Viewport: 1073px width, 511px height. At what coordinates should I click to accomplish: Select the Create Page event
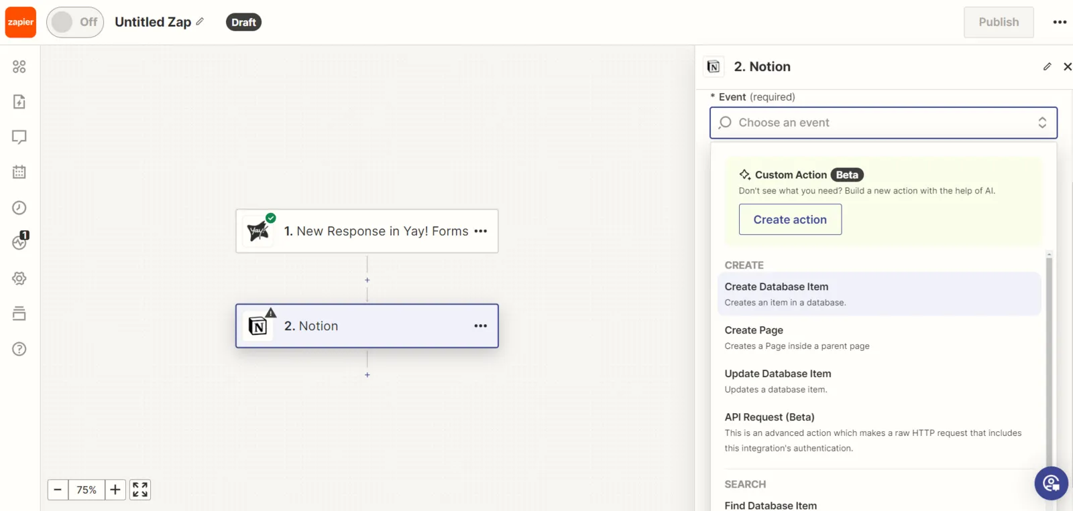click(879, 338)
